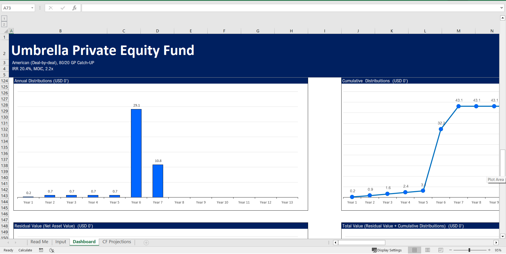The width and height of the screenshot is (506, 254).
Task: Collapse outline level 1 button
Action: 4,18
